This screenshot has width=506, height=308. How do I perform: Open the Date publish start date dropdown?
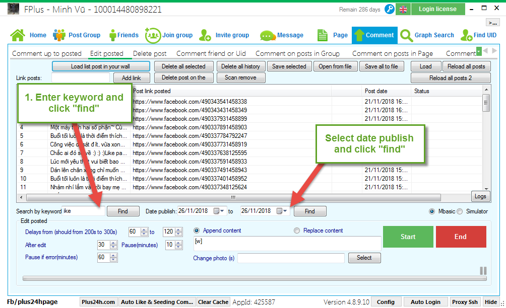pyautogui.click(x=222, y=211)
